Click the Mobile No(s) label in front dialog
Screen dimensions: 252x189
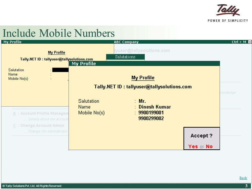pos(91,113)
